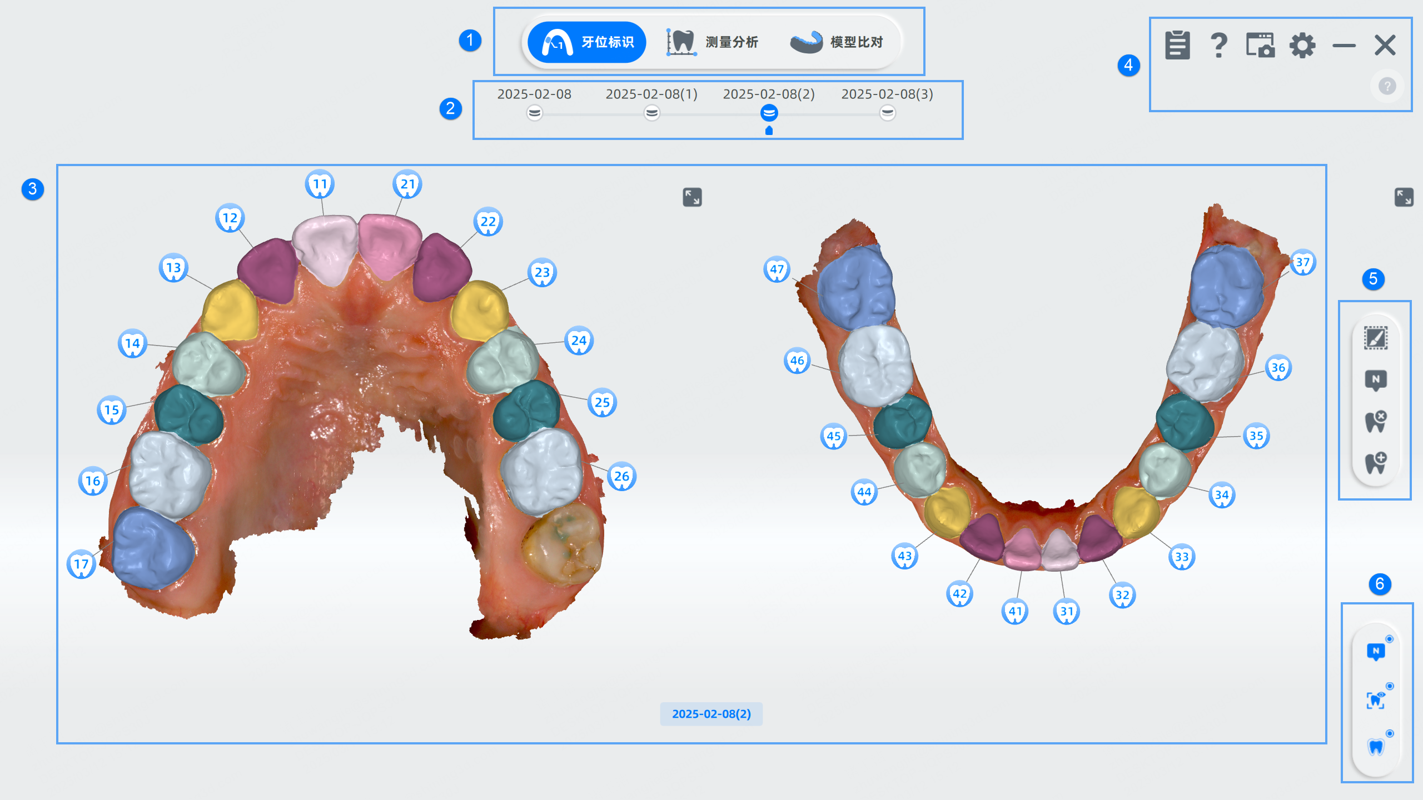Click the 2025-02-08(2) date label at bottom

tap(711, 714)
